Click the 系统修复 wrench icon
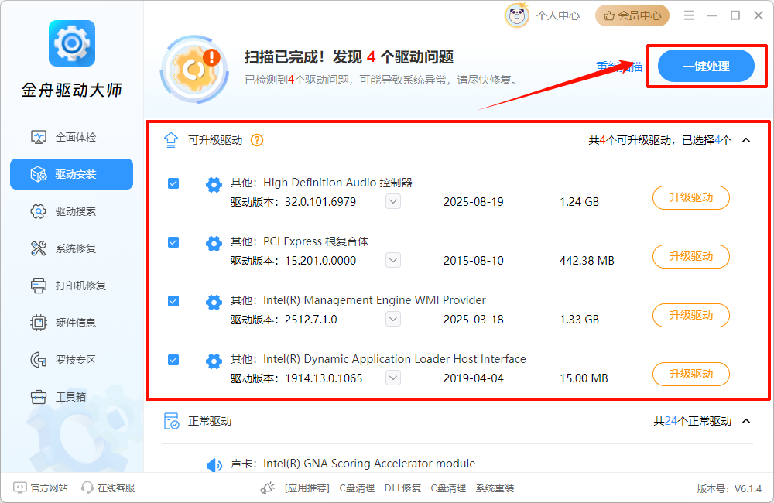 [x=39, y=248]
